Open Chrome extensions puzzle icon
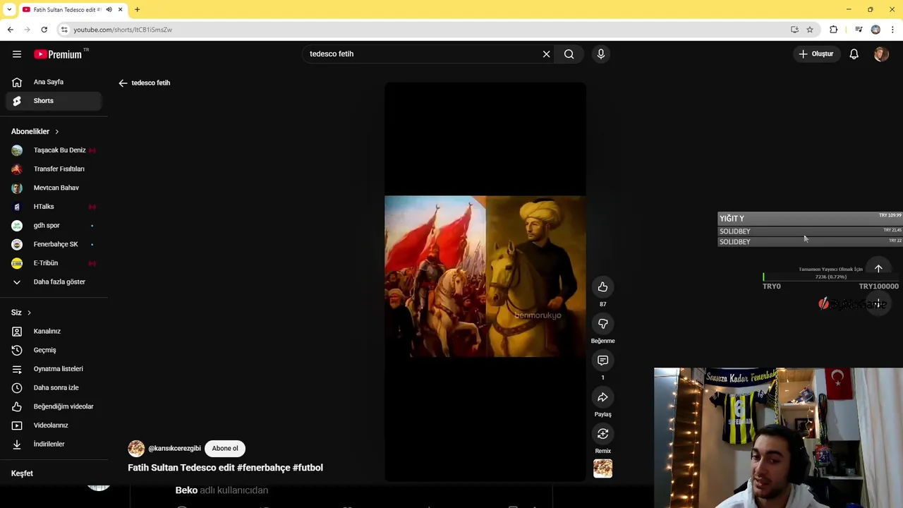Screen dimensions: 903x508 [834, 30]
